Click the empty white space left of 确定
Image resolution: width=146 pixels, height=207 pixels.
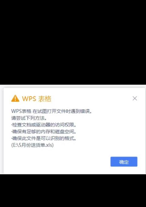(x=57, y=162)
